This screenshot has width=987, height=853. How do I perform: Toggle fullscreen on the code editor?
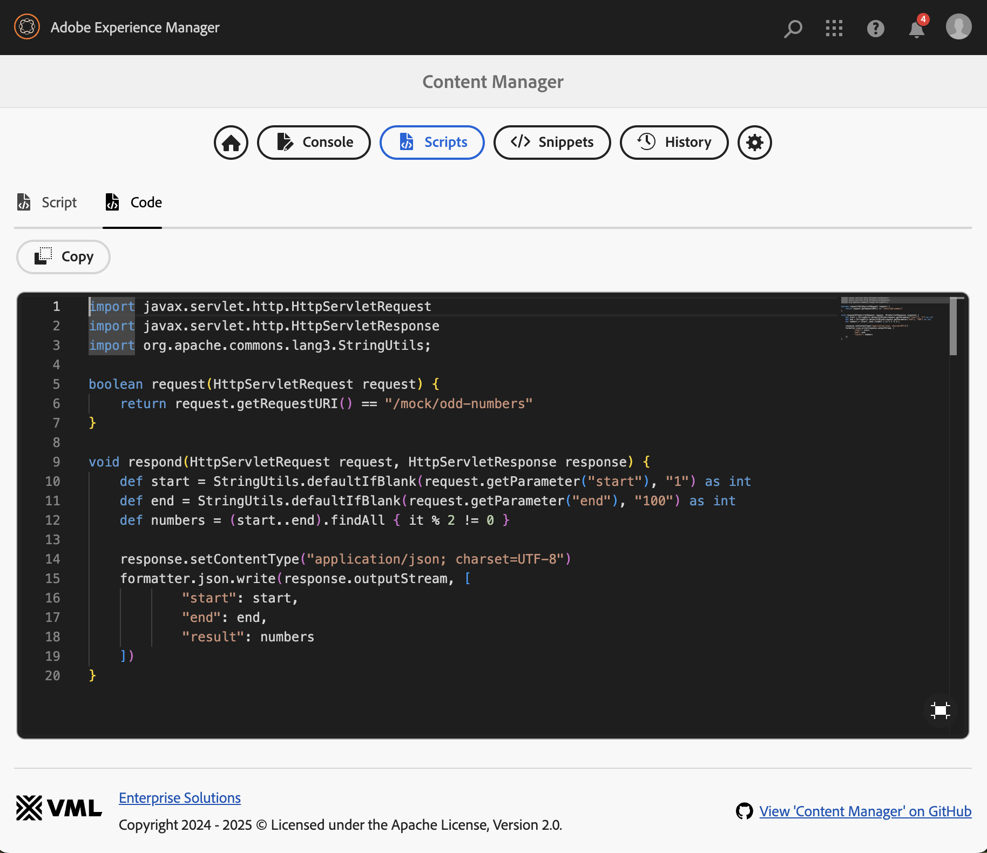pos(941,710)
